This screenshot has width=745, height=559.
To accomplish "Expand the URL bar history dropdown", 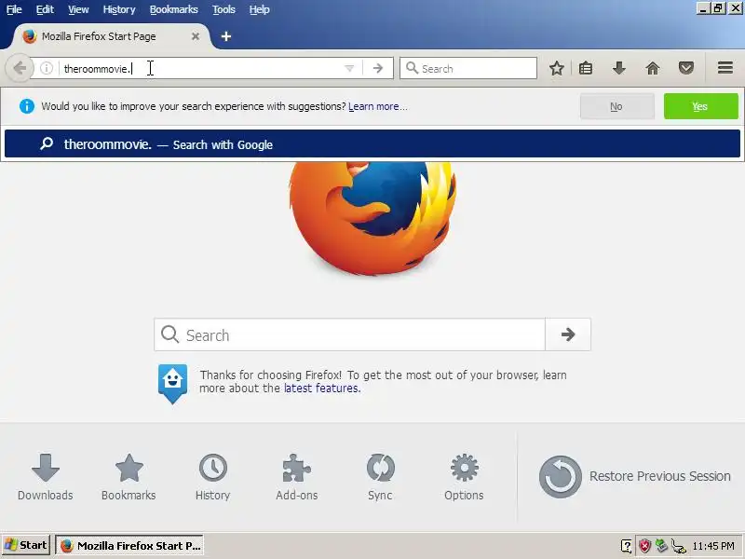I will point(349,68).
